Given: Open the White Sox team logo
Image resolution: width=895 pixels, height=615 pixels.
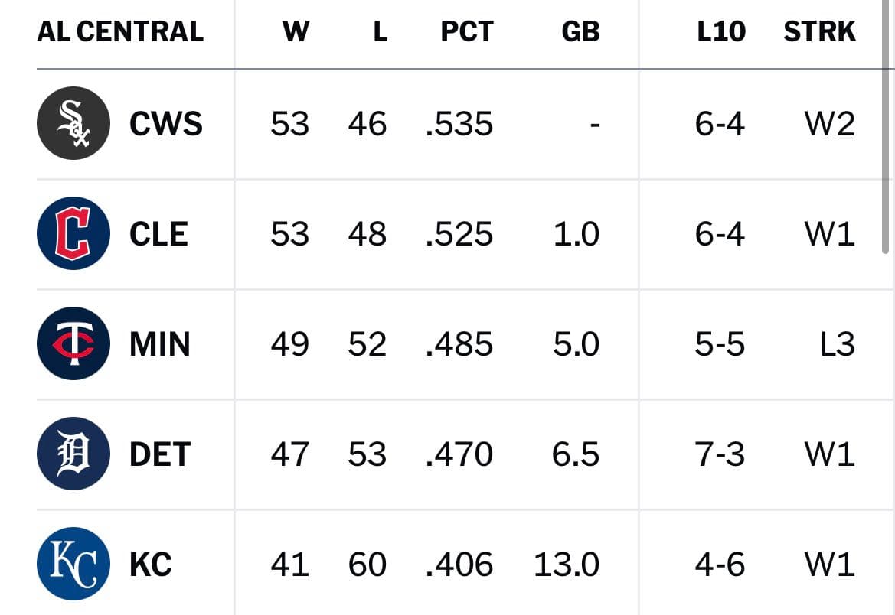Looking at the screenshot, I should pos(73,123).
